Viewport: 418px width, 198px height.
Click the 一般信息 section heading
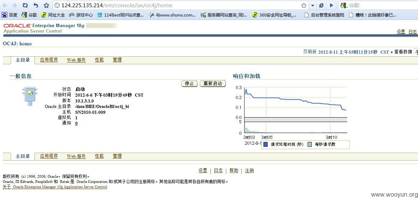coord(21,76)
